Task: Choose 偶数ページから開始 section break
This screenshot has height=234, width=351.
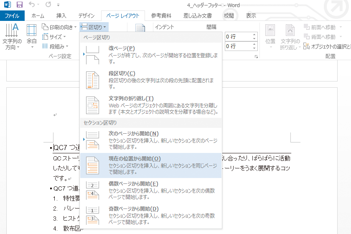Action: 151,191
